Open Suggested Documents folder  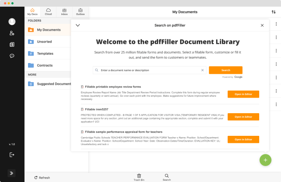pyautogui.click(x=48, y=84)
